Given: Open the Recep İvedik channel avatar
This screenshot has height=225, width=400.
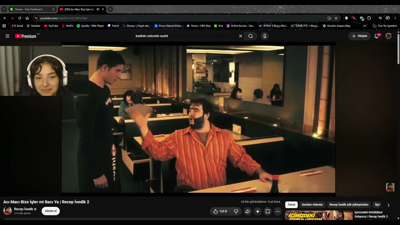Looking at the screenshot, I should pos(7,211).
